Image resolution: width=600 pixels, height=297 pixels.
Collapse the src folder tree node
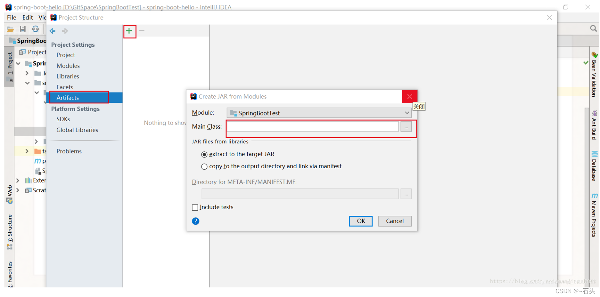click(x=28, y=83)
